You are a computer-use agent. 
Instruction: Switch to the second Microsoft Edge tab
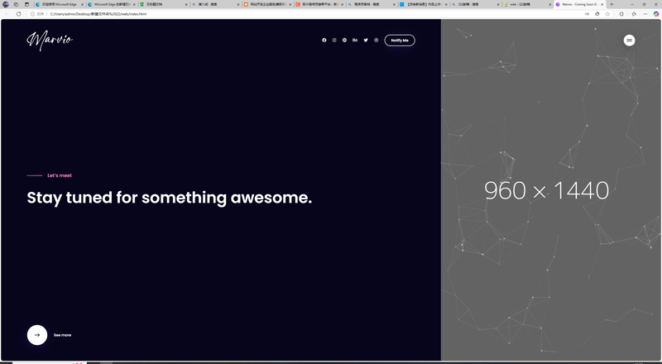coord(112,4)
